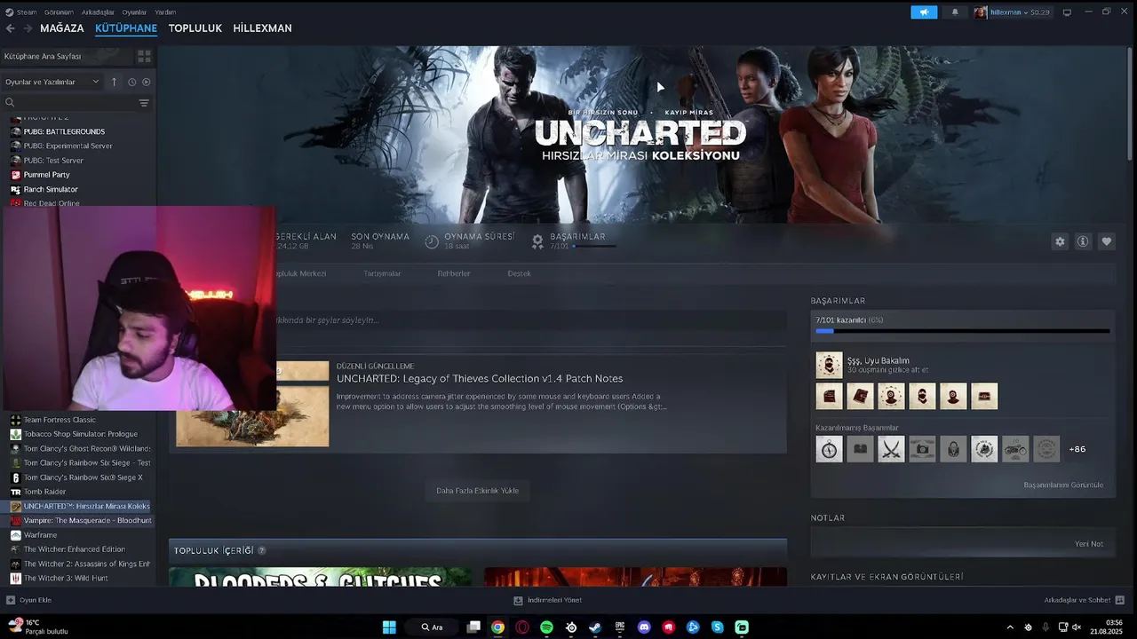Open Spotify from the Windows taskbar
1137x639 pixels.
(x=546, y=627)
